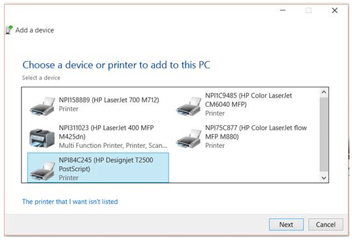Image resolution: width=352 pixels, height=241 pixels.
Task: Click the device list scrollbar thumb
Action: coord(324,134)
